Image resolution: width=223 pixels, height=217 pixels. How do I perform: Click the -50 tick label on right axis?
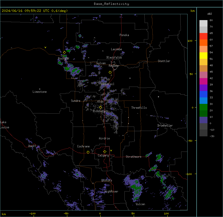tap(190, 141)
